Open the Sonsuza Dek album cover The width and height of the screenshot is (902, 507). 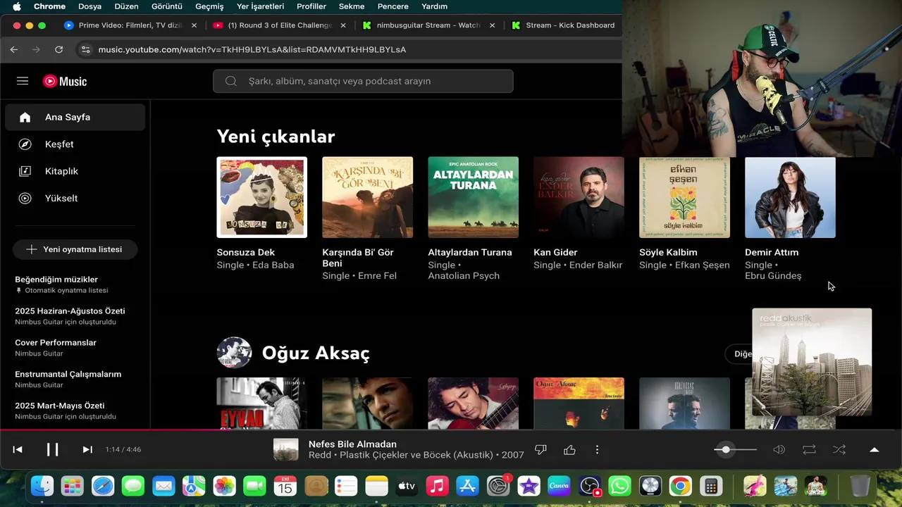pos(262,197)
